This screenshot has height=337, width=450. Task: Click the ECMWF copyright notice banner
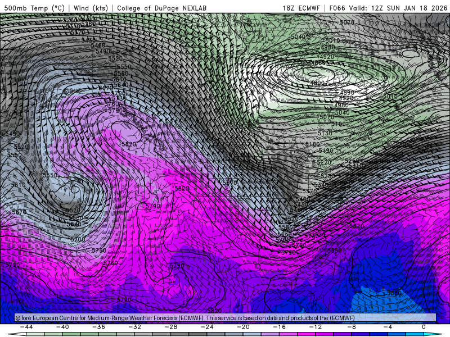pyautogui.click(x=226, y=318)
